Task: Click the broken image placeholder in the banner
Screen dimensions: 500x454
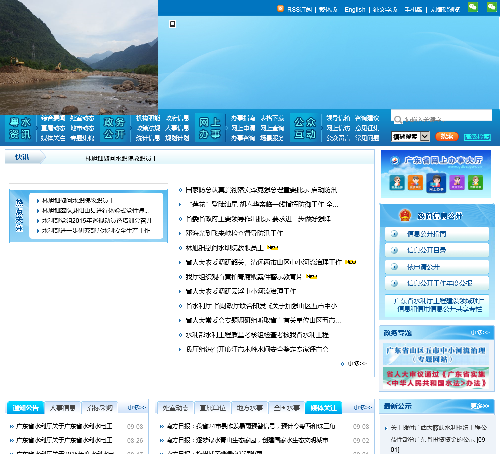Action: tap(173, 24)
